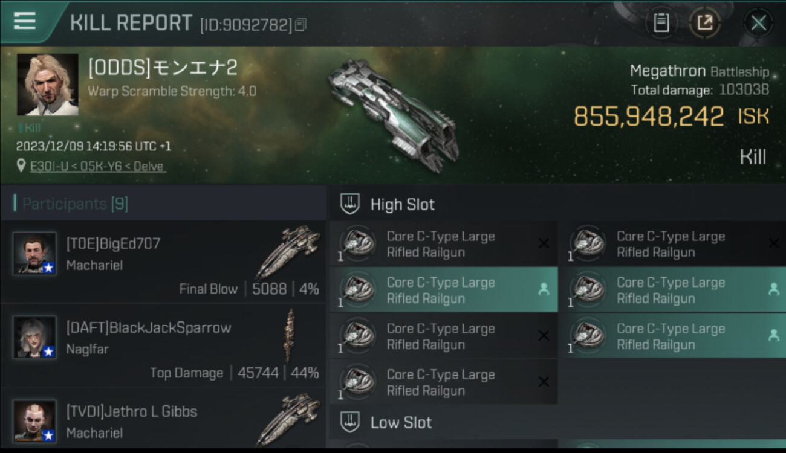Select the Participants [9] header

75,204
